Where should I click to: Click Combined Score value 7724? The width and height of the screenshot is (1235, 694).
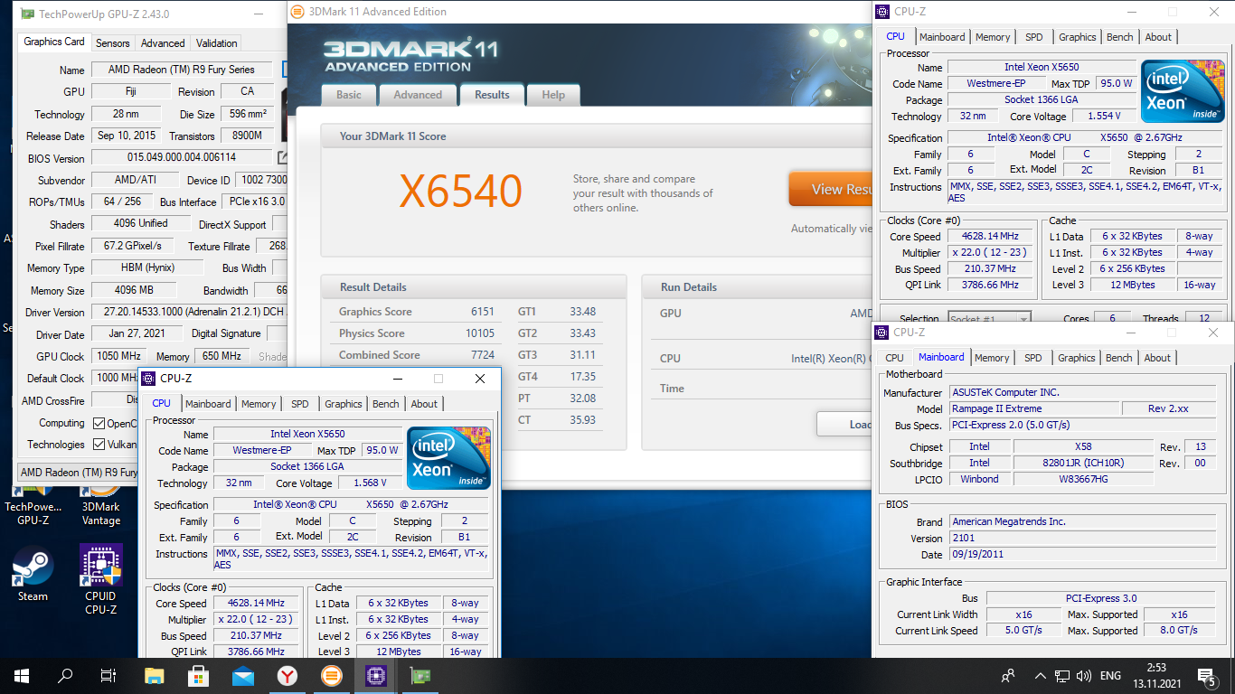(x=483, y=355)
